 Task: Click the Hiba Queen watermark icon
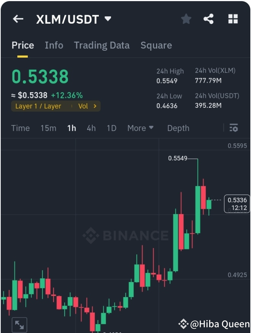[x=184, y=324]
